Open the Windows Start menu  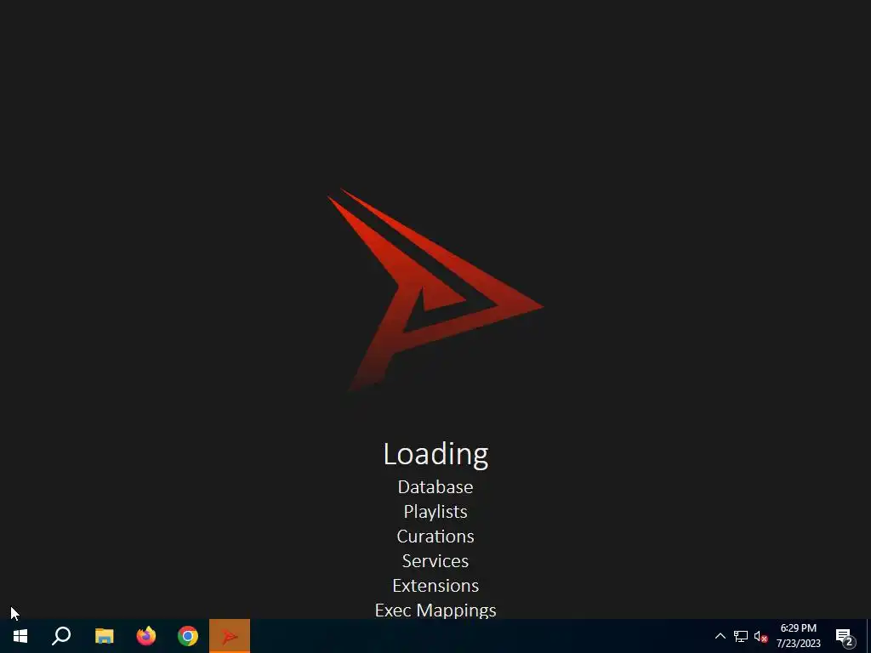coord(20,636)
